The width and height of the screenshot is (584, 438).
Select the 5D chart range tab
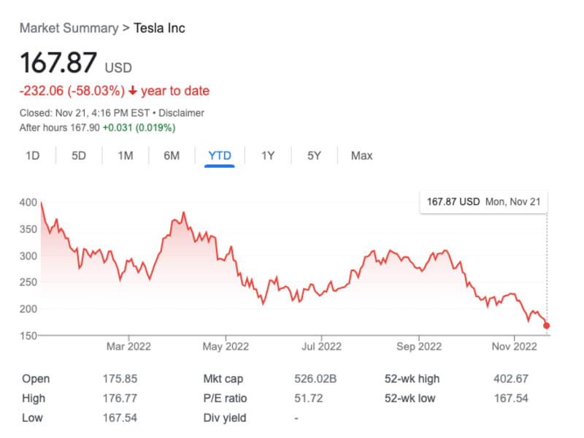79,155
